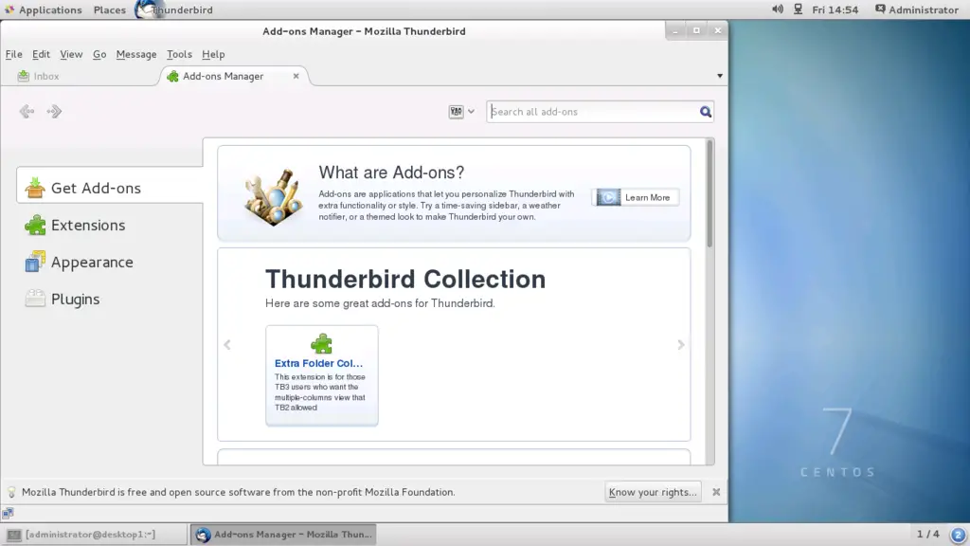This screenshot has width=970, height=546.
Task: Open the Edit menu
Action: [41, 54]
